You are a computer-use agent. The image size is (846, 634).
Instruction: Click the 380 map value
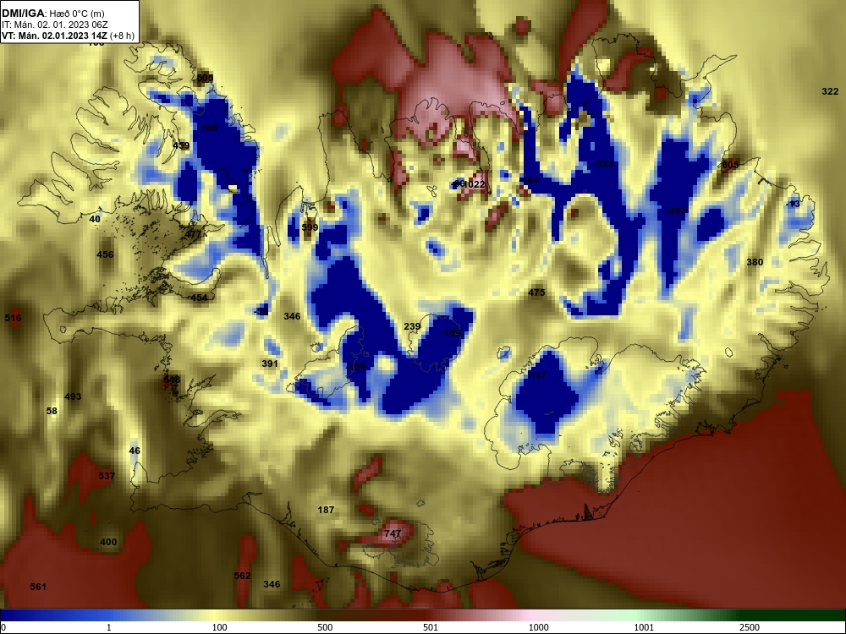[755, 262]
